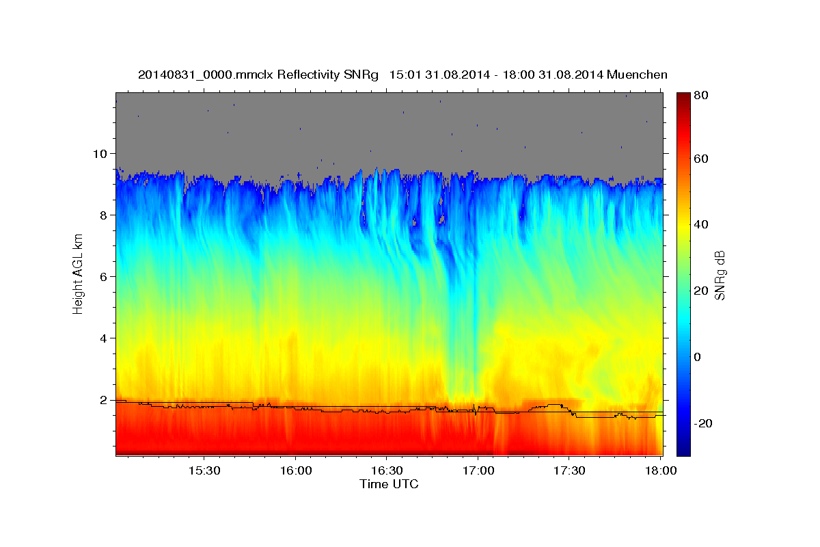Click the 16:30 time tick label

pos(386,471)
